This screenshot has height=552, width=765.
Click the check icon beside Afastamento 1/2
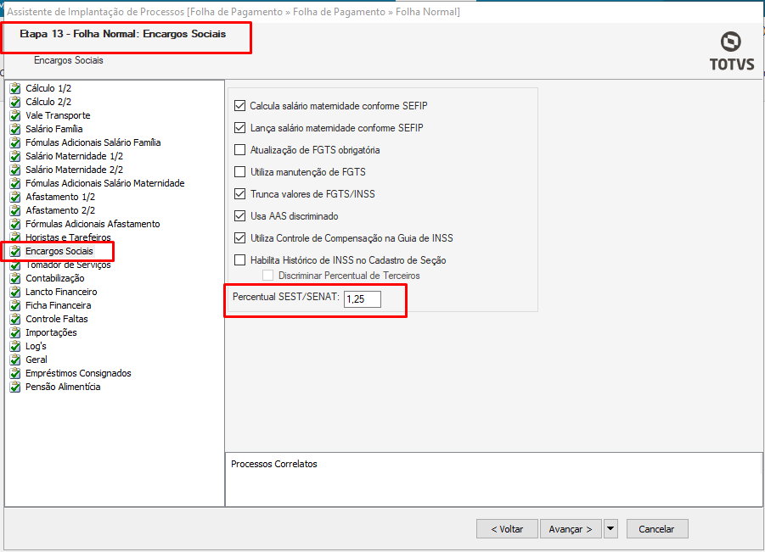(x=15, y=197)
